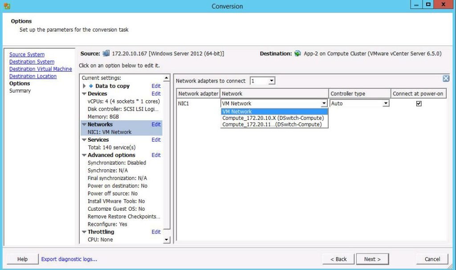Toggle Connect at power-on checkbox for NIC1

click(419, 103)
